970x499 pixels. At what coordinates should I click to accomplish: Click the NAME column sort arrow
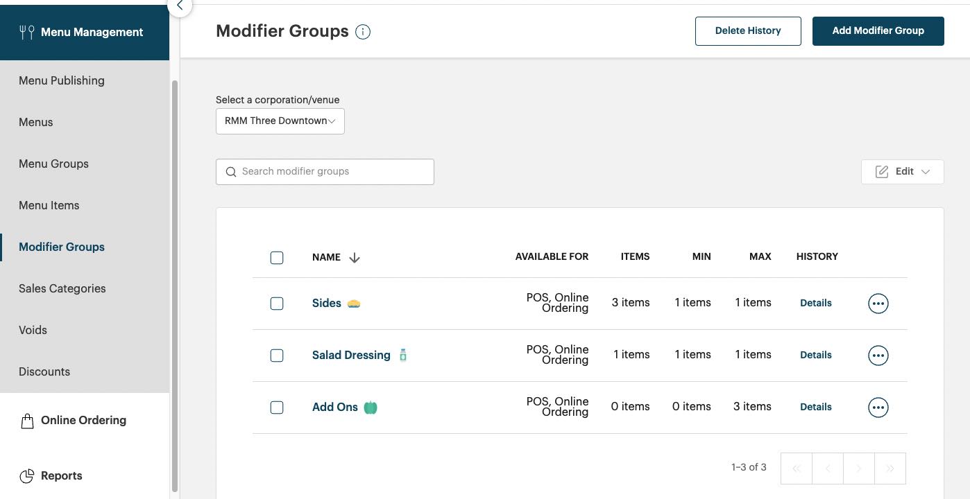(355, 257)
